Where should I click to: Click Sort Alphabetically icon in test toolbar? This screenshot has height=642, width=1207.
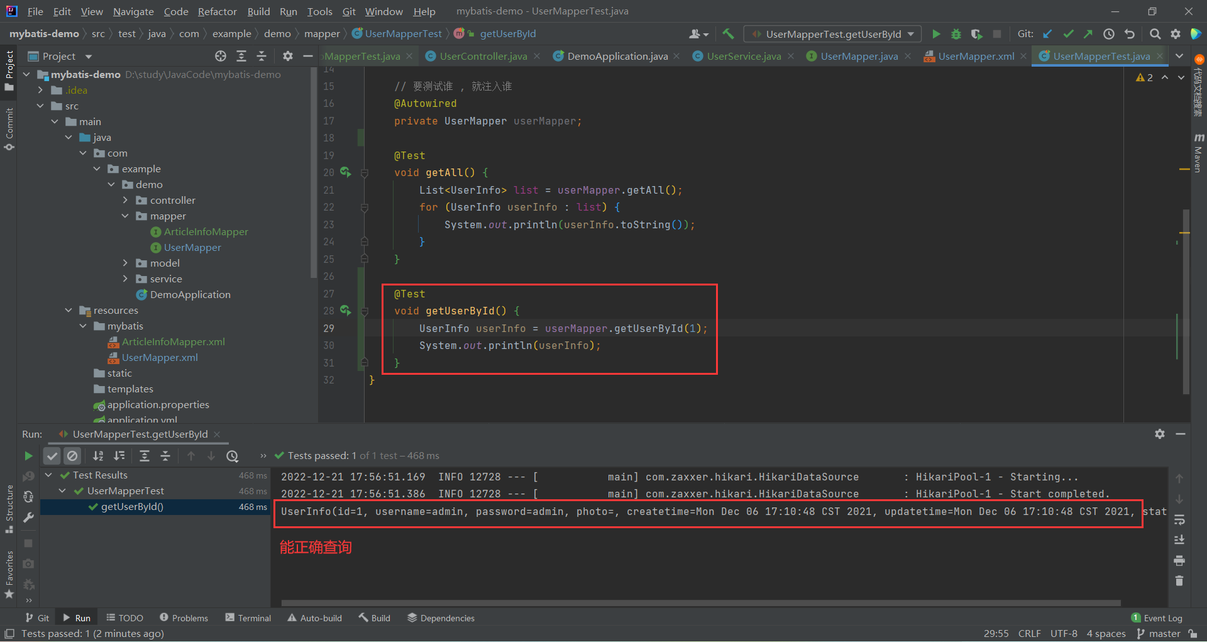98,456
